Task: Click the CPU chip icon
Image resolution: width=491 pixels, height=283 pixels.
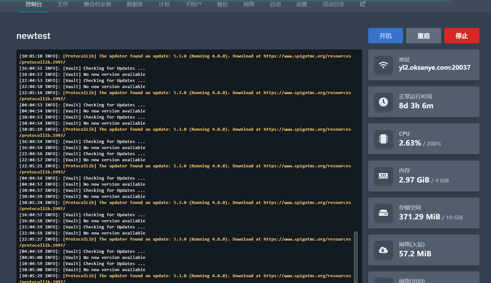Action: pos(383,139)
